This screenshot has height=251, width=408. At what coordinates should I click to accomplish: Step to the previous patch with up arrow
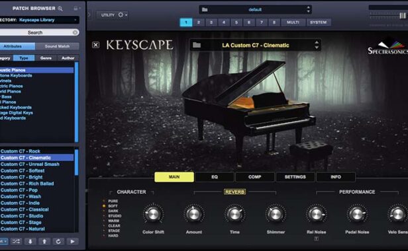pyautogui.click(x=44, y=241)
